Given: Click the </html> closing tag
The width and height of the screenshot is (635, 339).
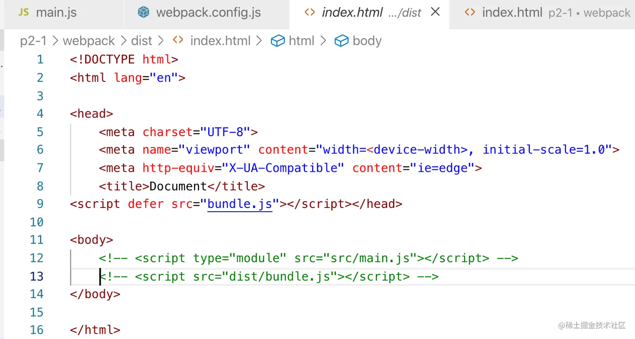Looking at the screenshot, I should (95, 330).
